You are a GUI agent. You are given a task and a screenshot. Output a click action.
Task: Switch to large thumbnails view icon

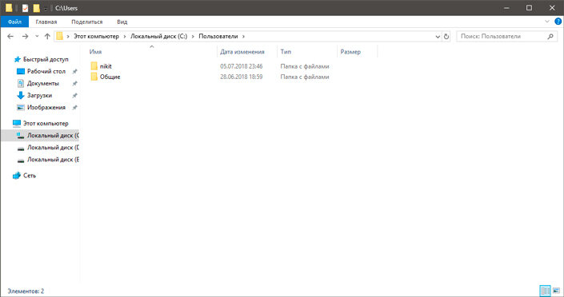(x=556, y=291)
